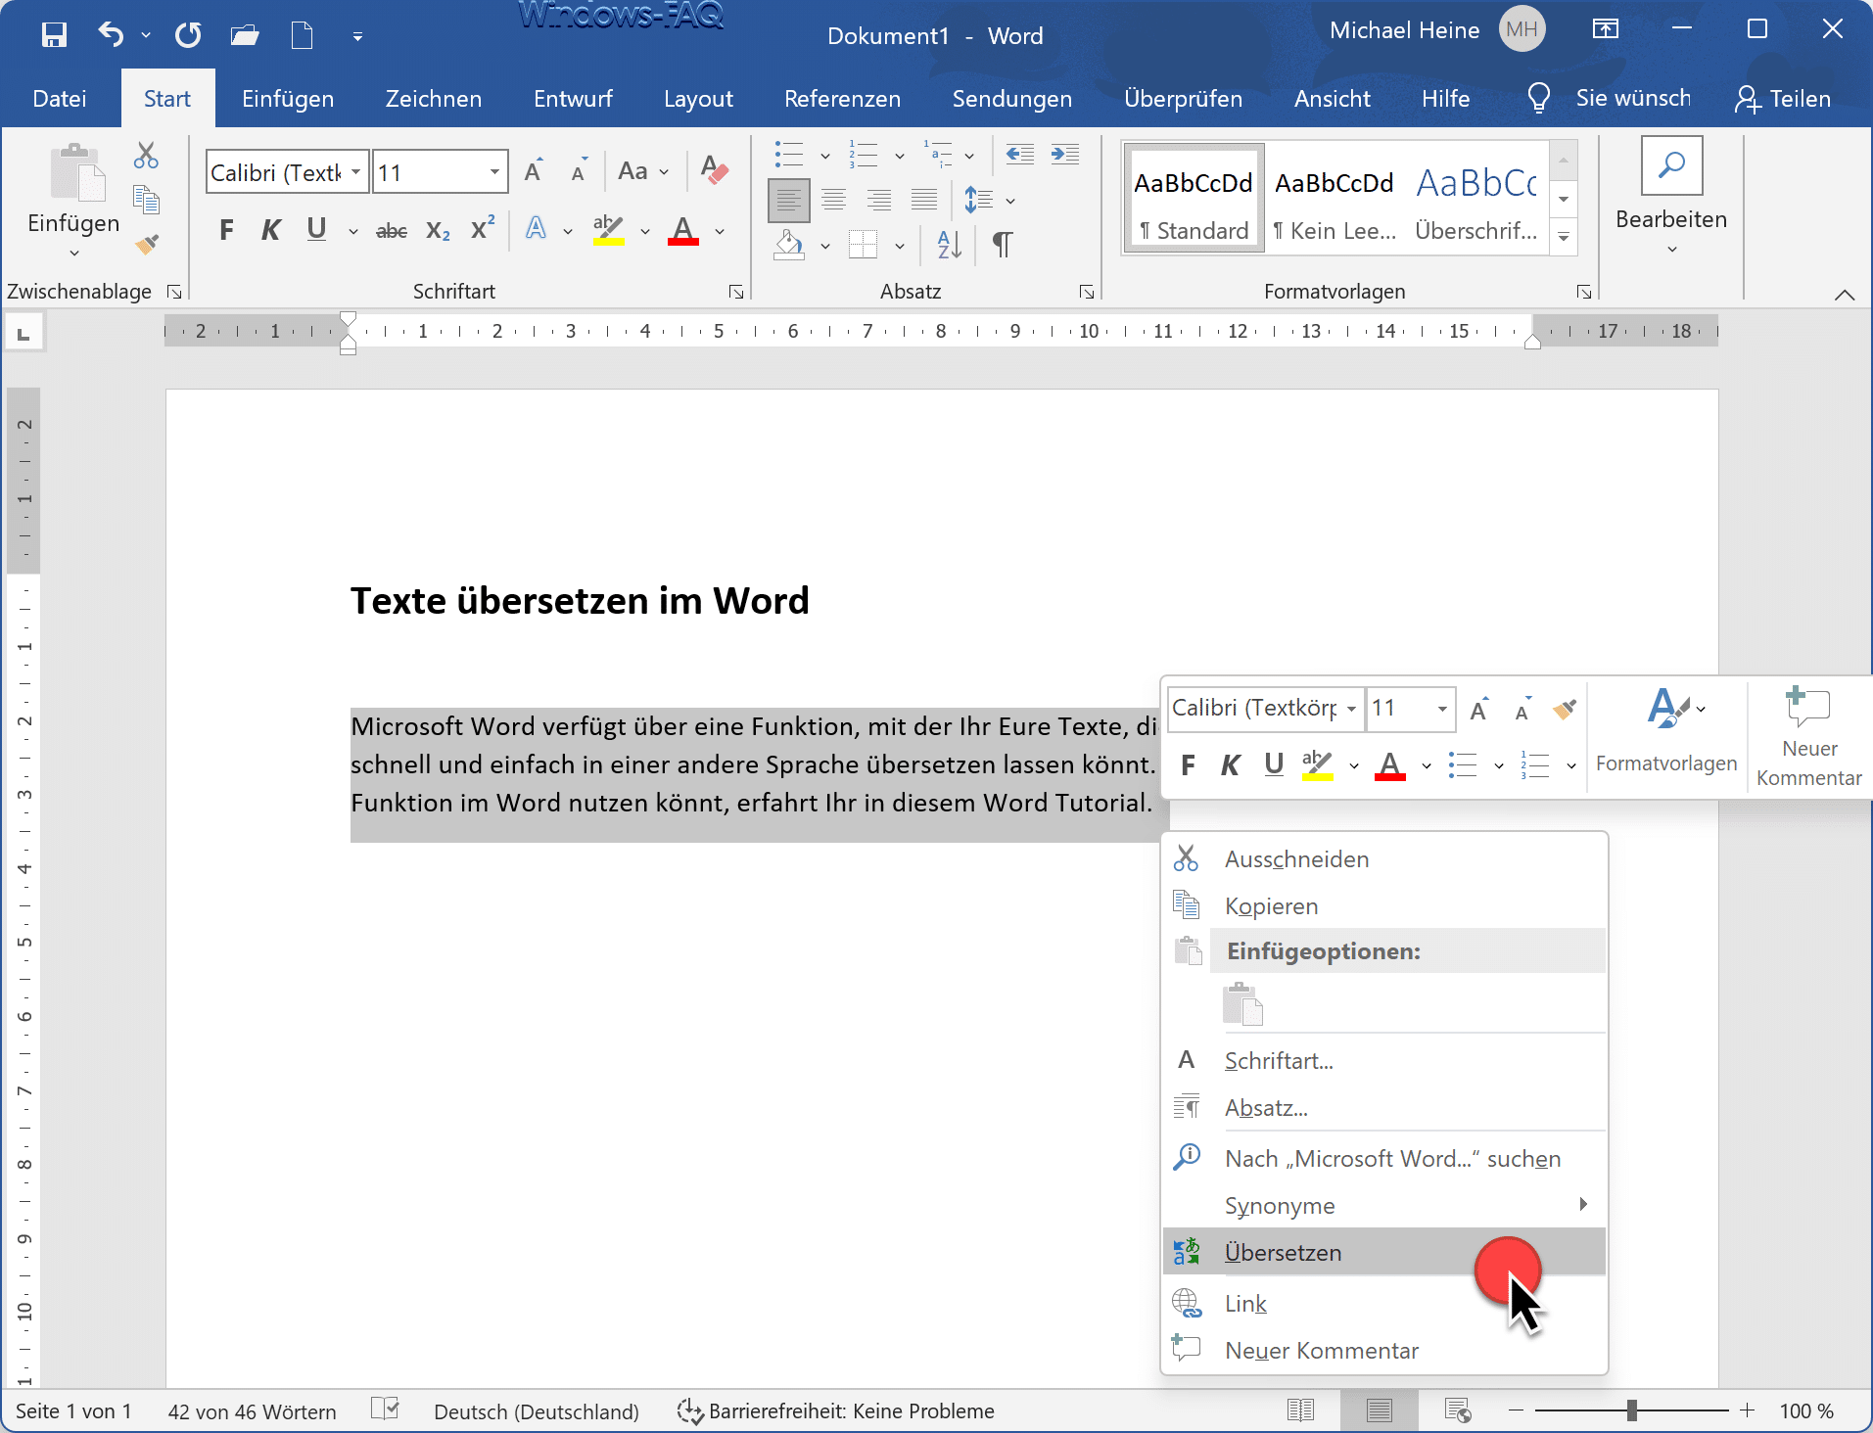Screen dimensions: 1873x1433
Task: Select Kopieren from the context menu
Action: pyautogui.click(x=1384, y=905)
